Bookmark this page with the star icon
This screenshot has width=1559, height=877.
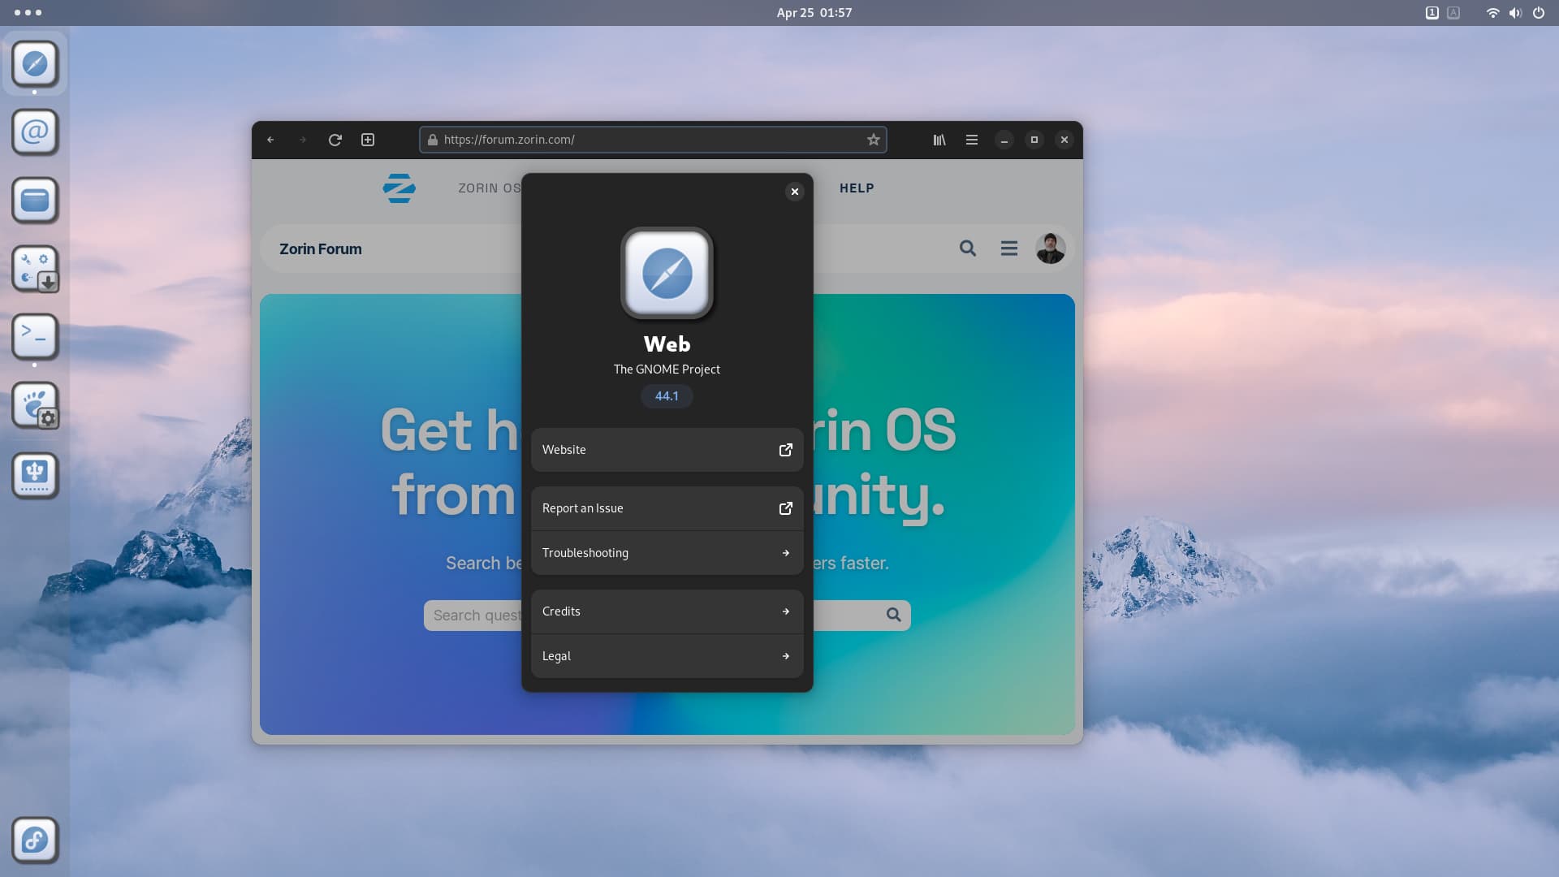click(x=873, y=140)
